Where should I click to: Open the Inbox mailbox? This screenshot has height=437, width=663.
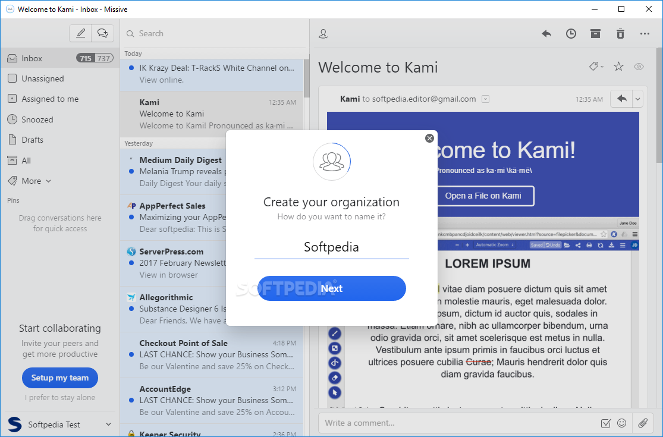[x=59, y=58]
